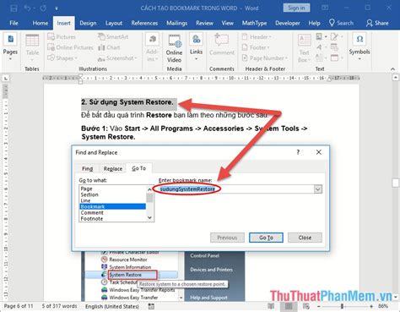Screen dimensions: 400x312
Task: Select the Go To tab in dialog
Action: click(139, 168)
